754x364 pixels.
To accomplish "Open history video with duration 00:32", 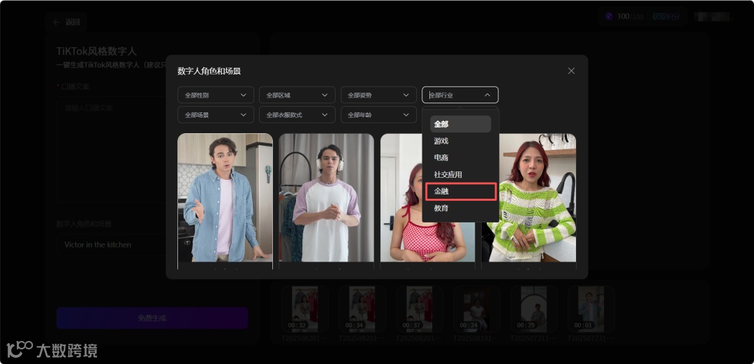I will [305, 309].
